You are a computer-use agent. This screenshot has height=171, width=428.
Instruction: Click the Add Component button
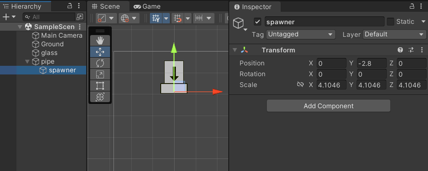point(328,106)
